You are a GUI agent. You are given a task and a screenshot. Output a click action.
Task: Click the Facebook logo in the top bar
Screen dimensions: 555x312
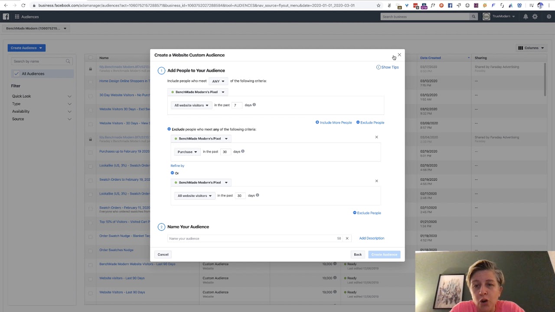click(6, 16)
